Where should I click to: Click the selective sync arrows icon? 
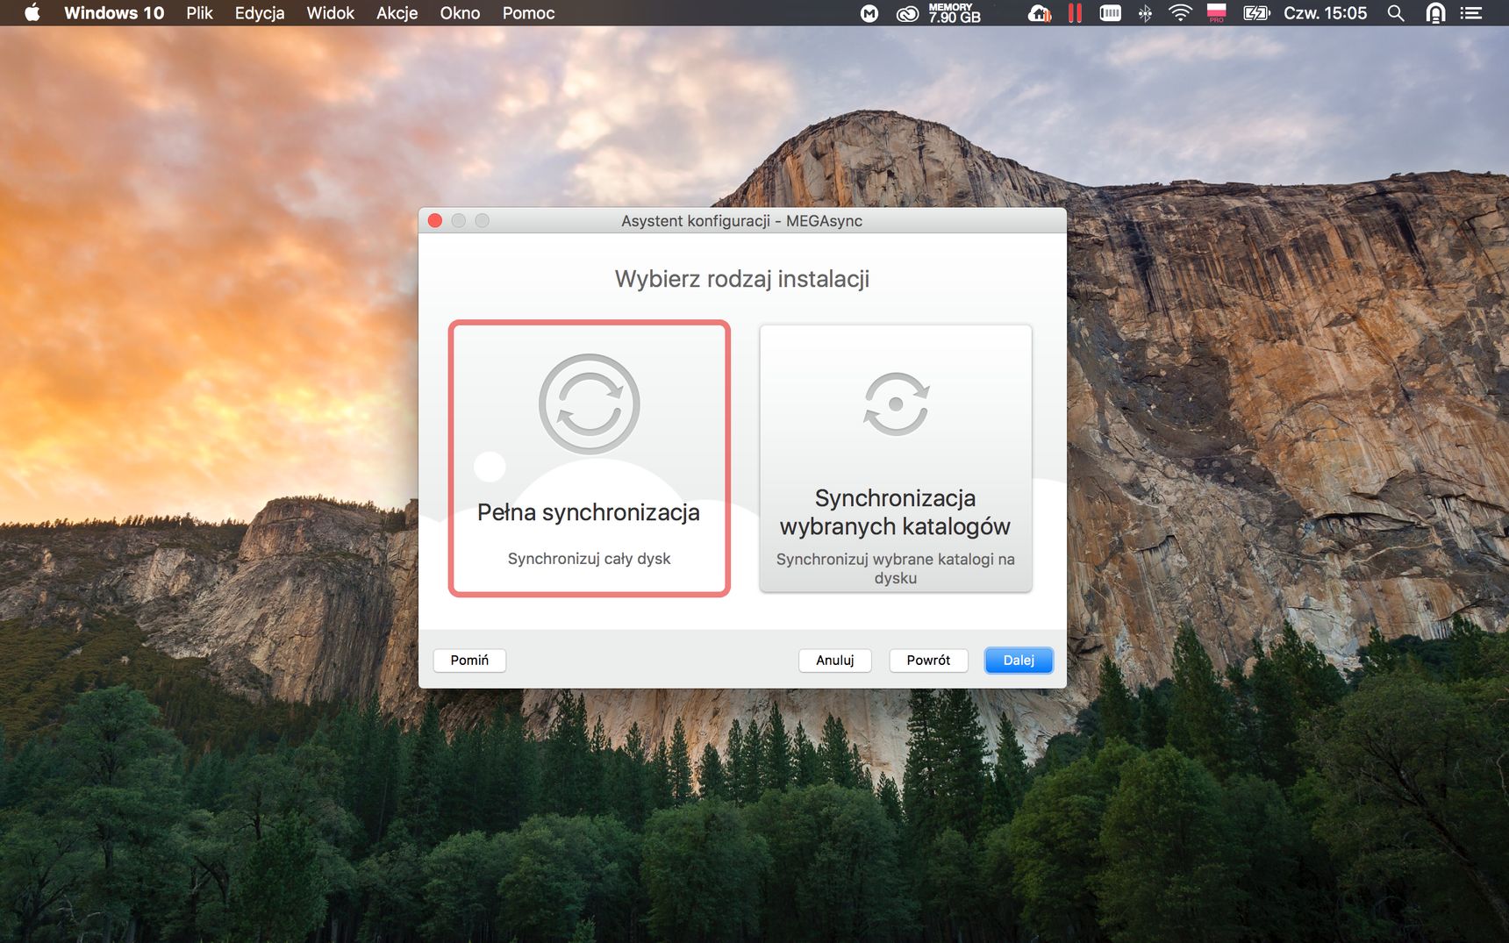[x=896, y=404]
